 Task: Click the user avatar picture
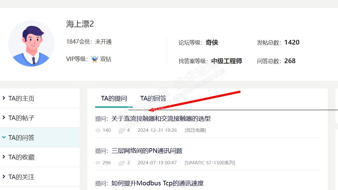31,43
